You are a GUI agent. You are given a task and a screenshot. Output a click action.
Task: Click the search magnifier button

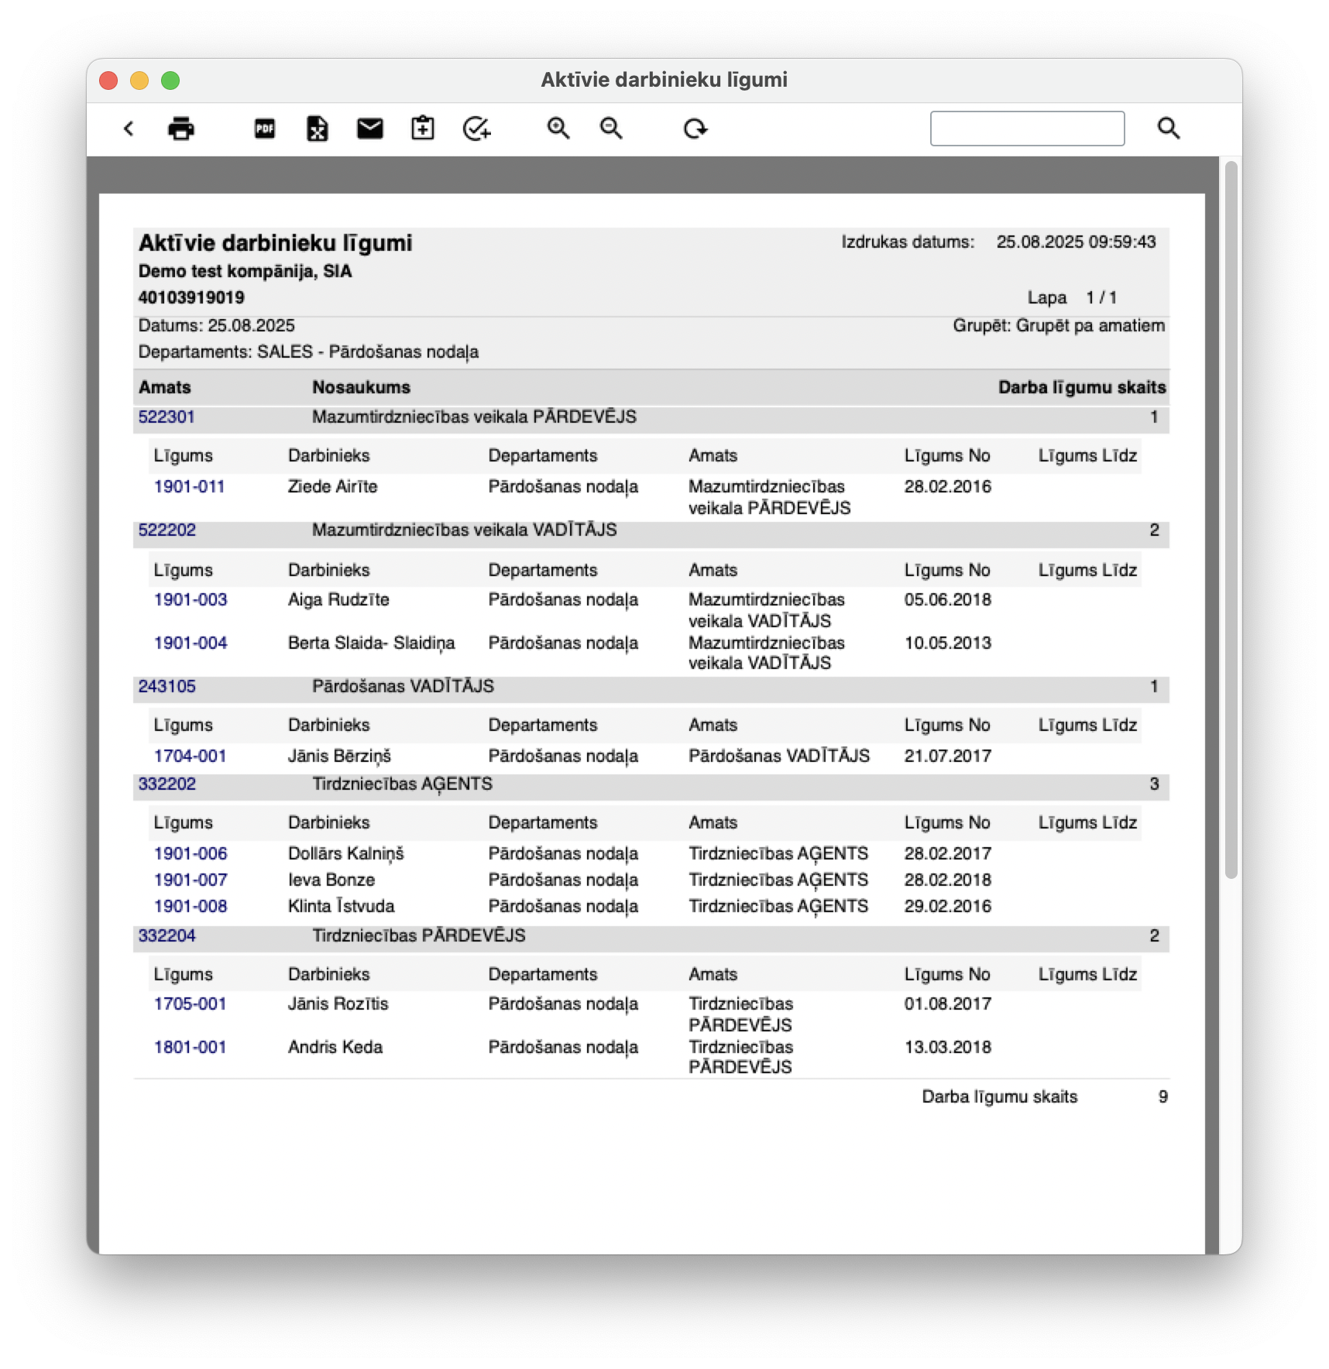pyautogui.click(x=1169, y=129)
